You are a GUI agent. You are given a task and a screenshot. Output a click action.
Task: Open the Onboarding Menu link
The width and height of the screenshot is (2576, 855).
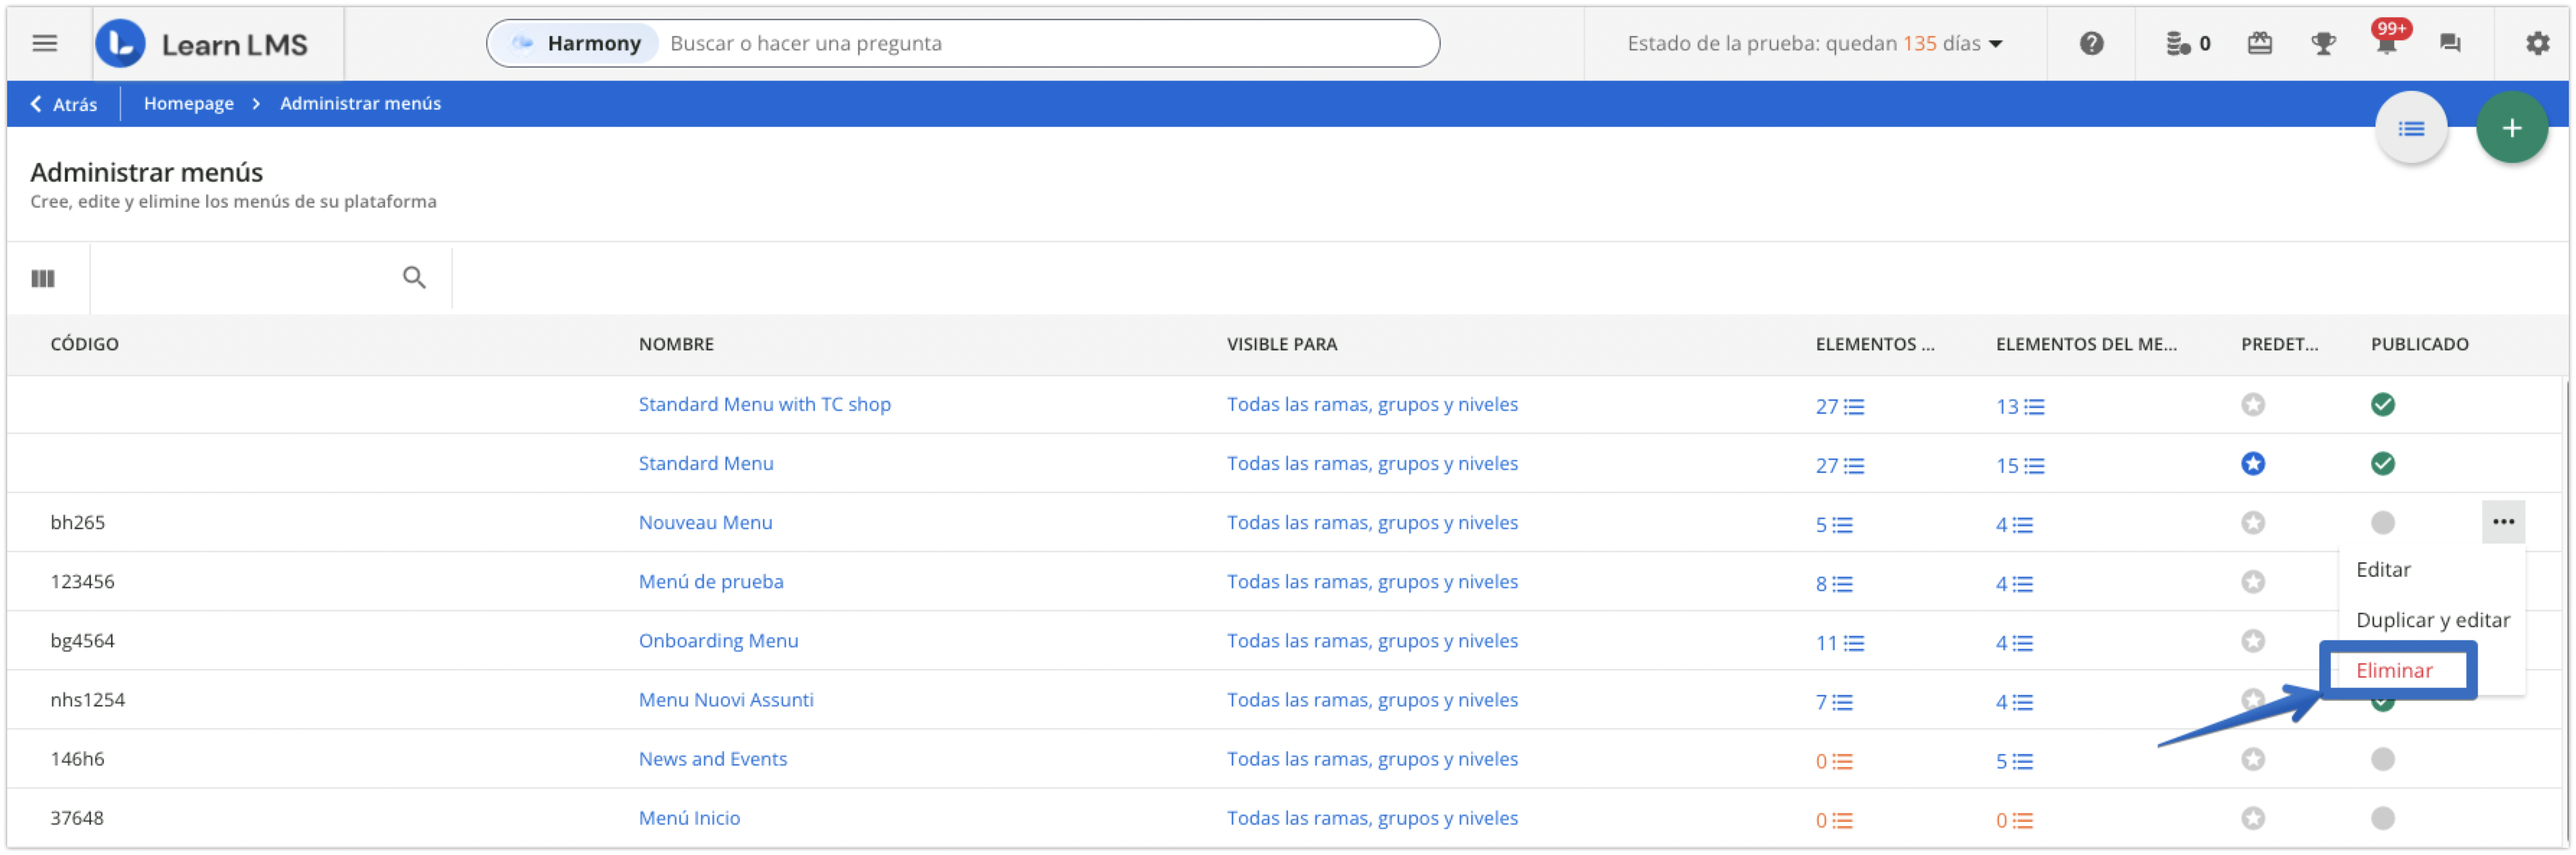[x=718, y=640]
